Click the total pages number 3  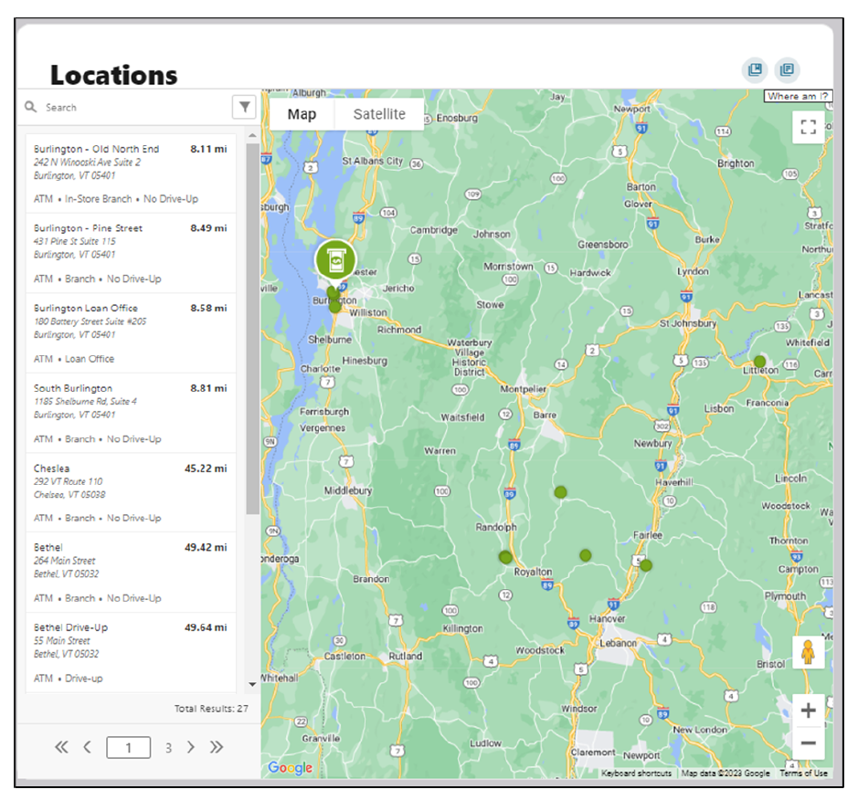[x=168, y=748]
